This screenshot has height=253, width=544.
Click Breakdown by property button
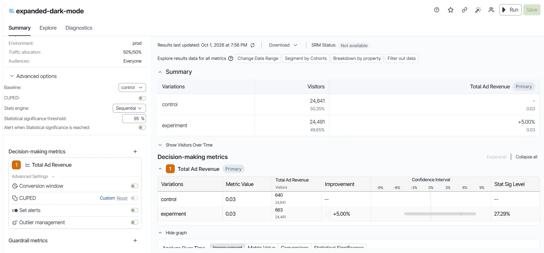(357, 58)
